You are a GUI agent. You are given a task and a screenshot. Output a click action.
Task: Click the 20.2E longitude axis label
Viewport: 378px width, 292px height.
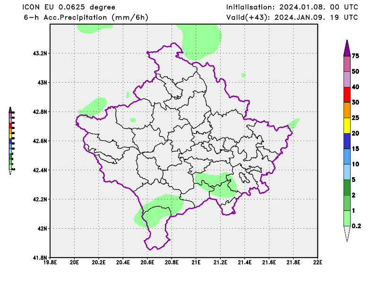[x=99, y=262]
